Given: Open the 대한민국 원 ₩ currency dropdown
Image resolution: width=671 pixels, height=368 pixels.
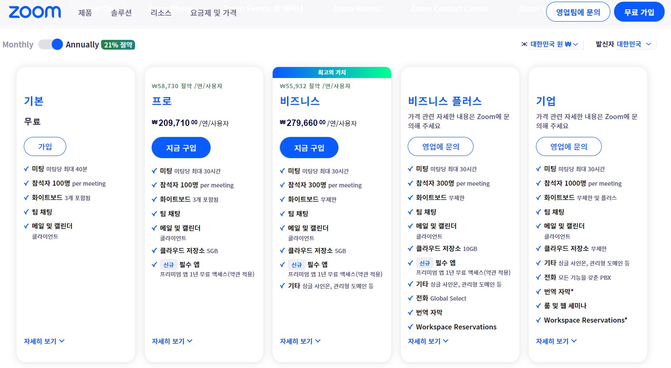Looking at the screenshot, I should point(552,43).
